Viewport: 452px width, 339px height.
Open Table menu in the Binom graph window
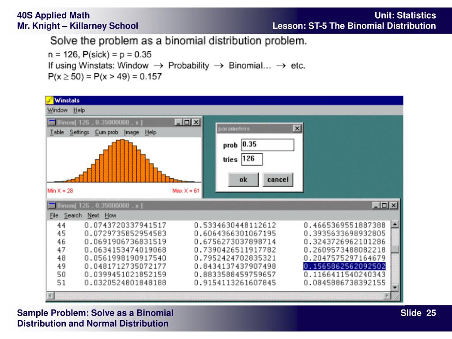(x=57, y=132)
